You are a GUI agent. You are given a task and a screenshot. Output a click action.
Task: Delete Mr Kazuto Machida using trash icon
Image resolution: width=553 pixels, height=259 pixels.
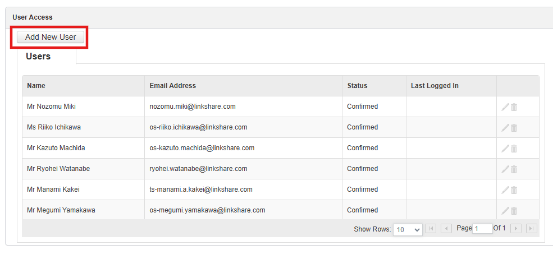point(514,149)
